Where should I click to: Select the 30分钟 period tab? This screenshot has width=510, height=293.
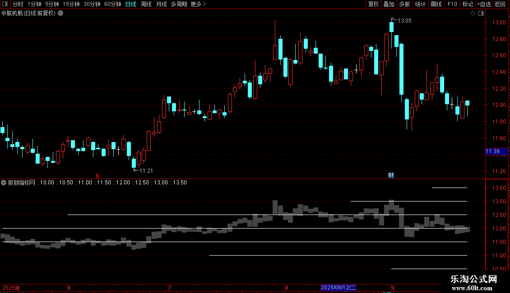[92, 4]
